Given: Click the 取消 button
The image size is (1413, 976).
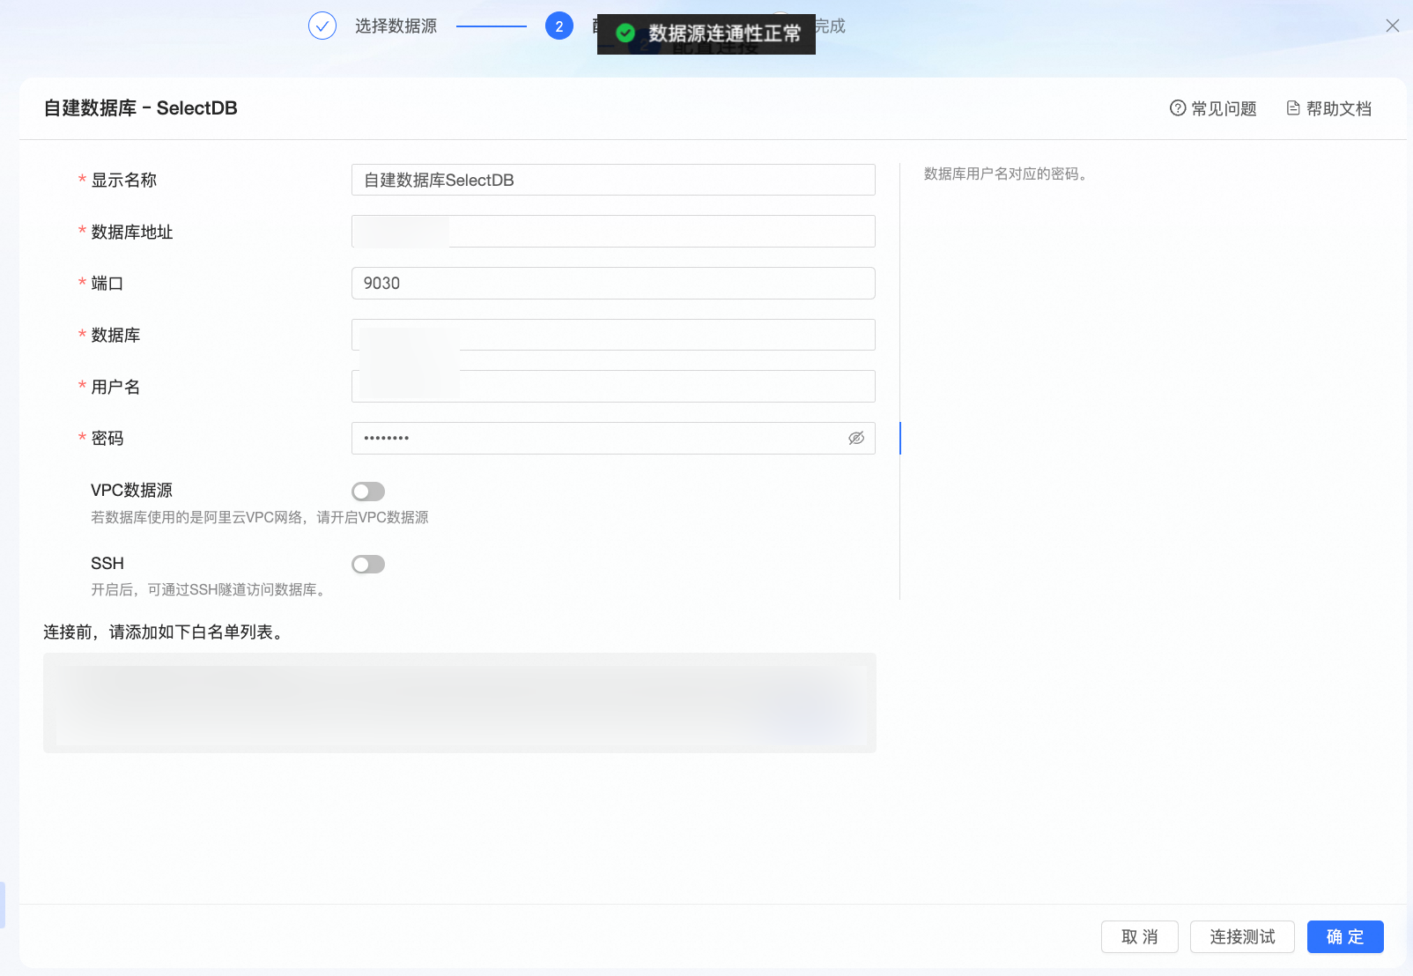Looking at the screenshot, I should [1140, 936].
